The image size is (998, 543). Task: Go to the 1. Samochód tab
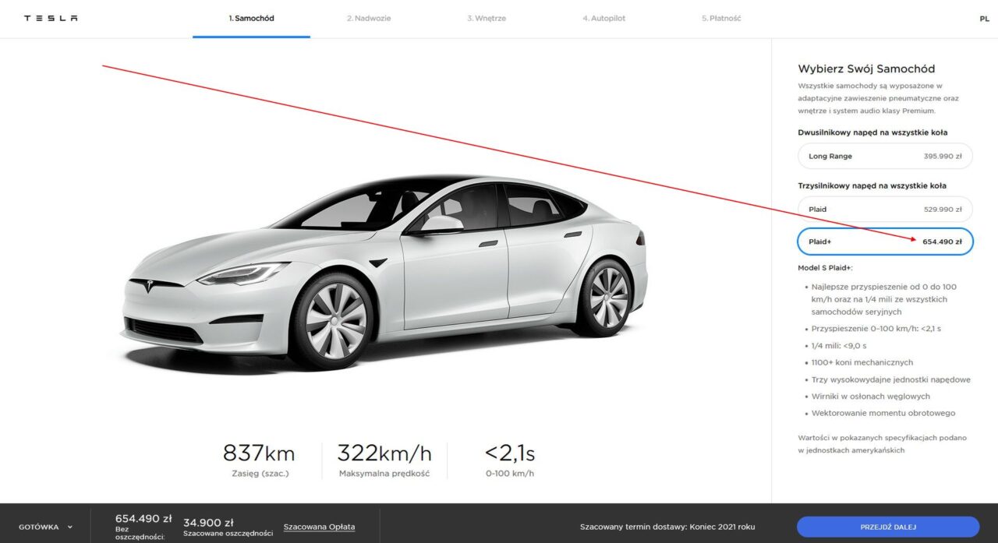click(x=251, y=19)
